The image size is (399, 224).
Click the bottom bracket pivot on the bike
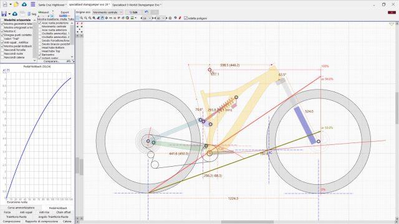point(209,153)
